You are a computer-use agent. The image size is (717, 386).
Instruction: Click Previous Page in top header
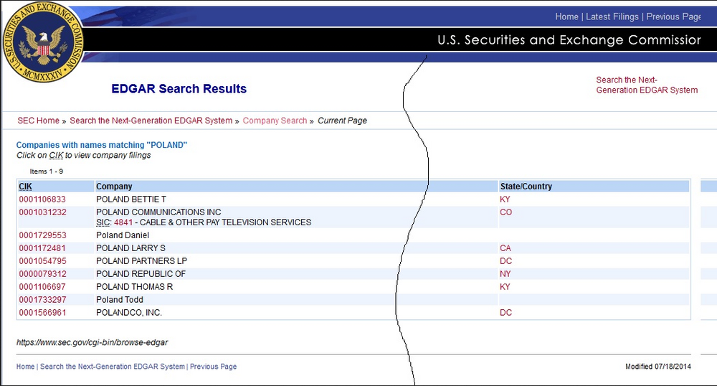pyautogui.click(x=673, y=17)
